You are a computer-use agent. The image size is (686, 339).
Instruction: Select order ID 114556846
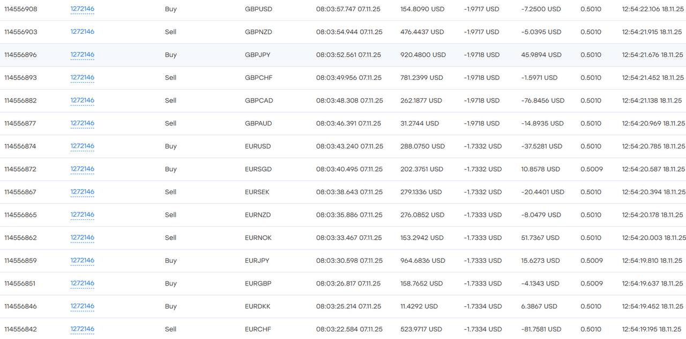point(20,306)
